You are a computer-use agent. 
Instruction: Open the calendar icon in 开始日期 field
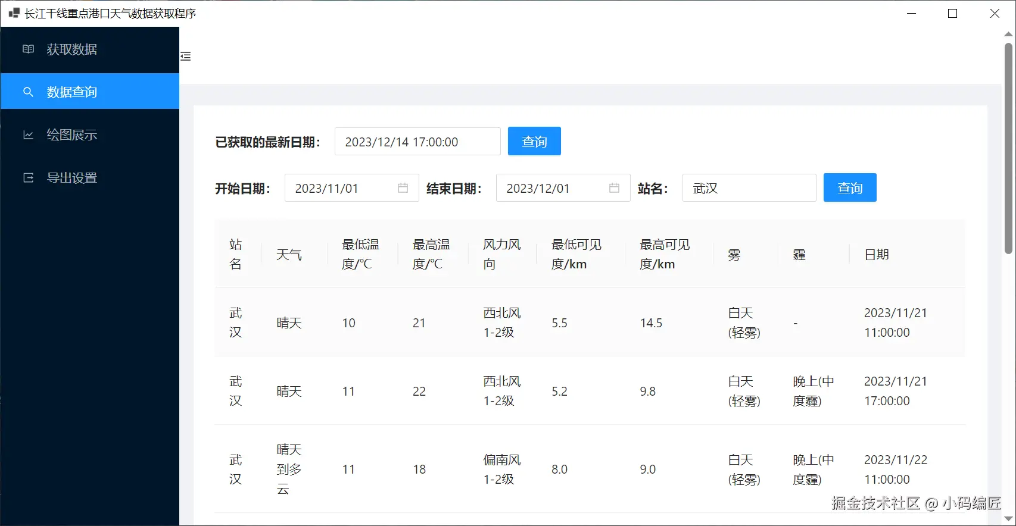pos(403,188)
